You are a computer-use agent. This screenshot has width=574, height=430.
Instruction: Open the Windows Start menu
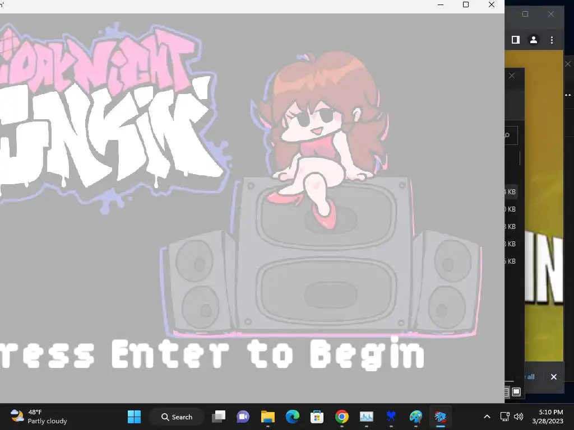point(134,417)
